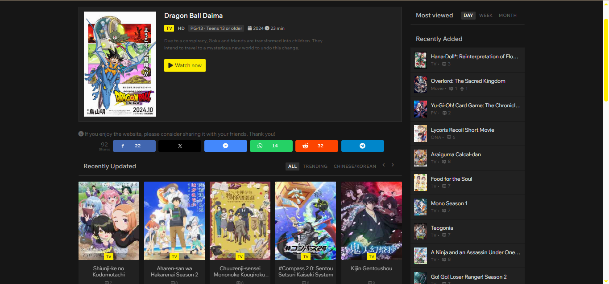
Task: Click the page vertical scrollbar thumb
Action: 606,60
